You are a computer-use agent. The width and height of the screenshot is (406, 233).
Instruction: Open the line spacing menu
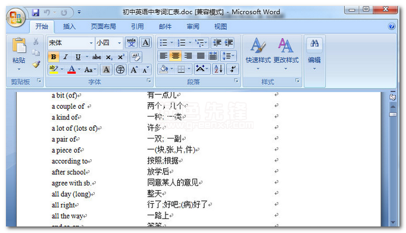pyautogui.click(x=229, y=56)
